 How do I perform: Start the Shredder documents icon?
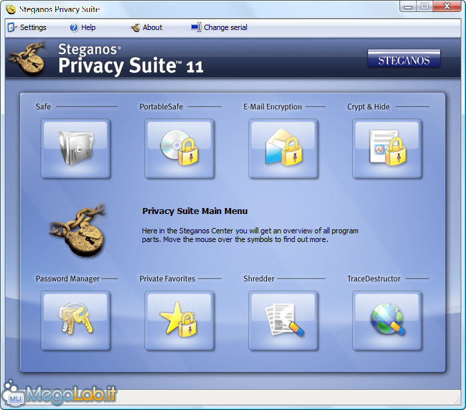(x=283, y=321)
